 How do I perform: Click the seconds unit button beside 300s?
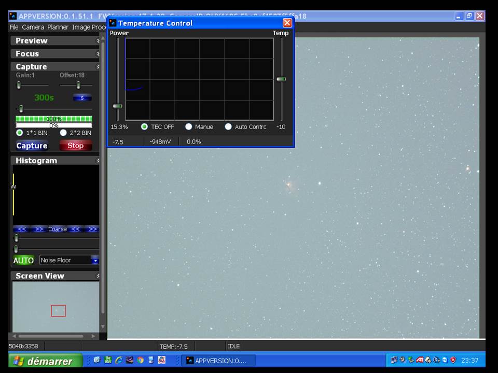[82, 97]
